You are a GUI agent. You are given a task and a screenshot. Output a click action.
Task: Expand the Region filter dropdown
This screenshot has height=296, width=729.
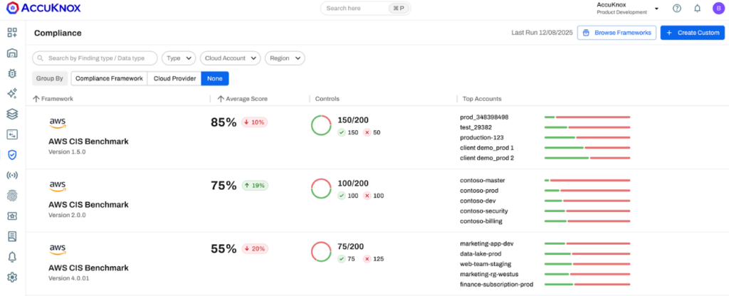(x=284, y=58)
